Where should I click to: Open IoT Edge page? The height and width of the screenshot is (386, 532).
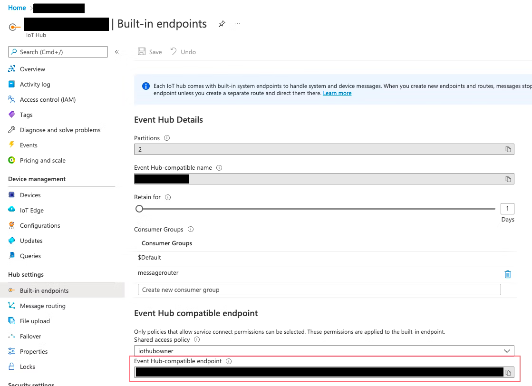coord(31,210)
